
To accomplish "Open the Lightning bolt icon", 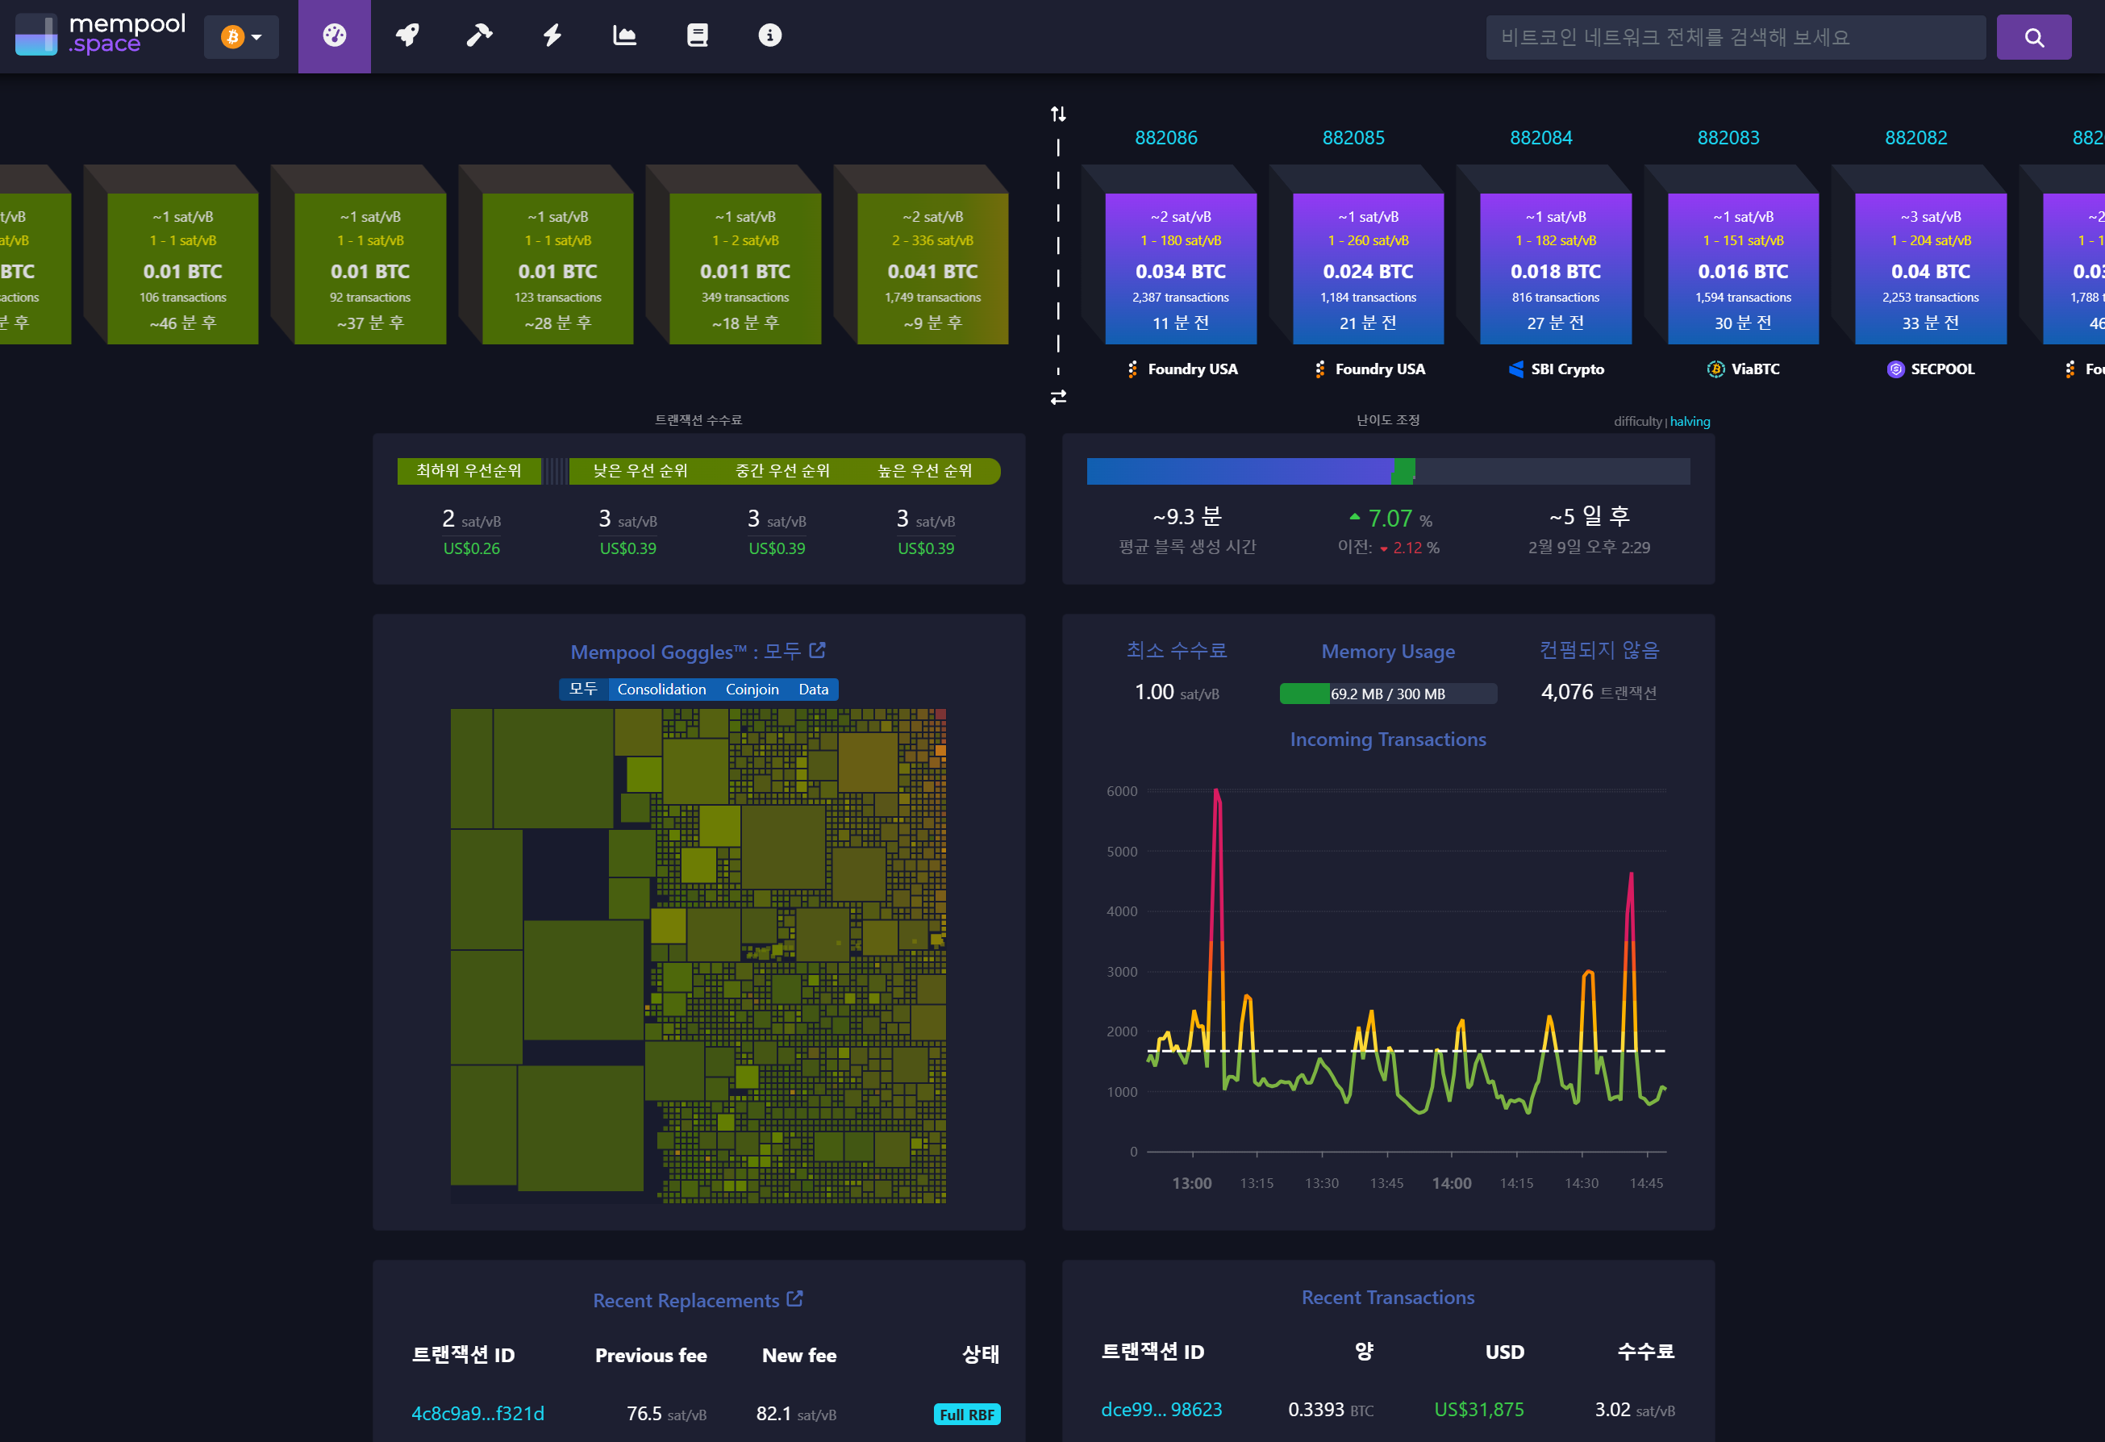I will pos(552,36).
